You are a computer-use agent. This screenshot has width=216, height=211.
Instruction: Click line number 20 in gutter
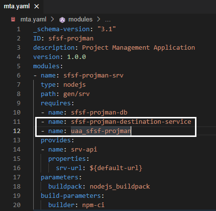[x=17, y=205]
